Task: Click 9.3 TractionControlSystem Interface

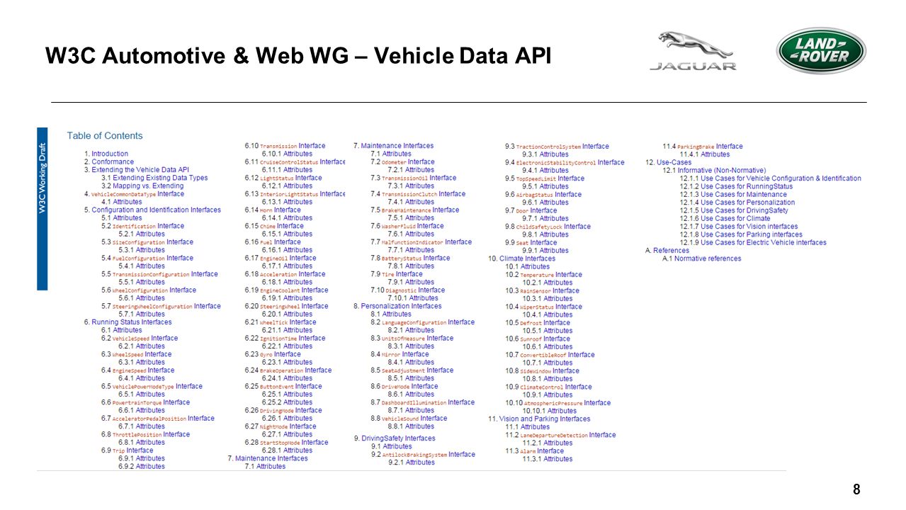Action: (x=557, y=147)
